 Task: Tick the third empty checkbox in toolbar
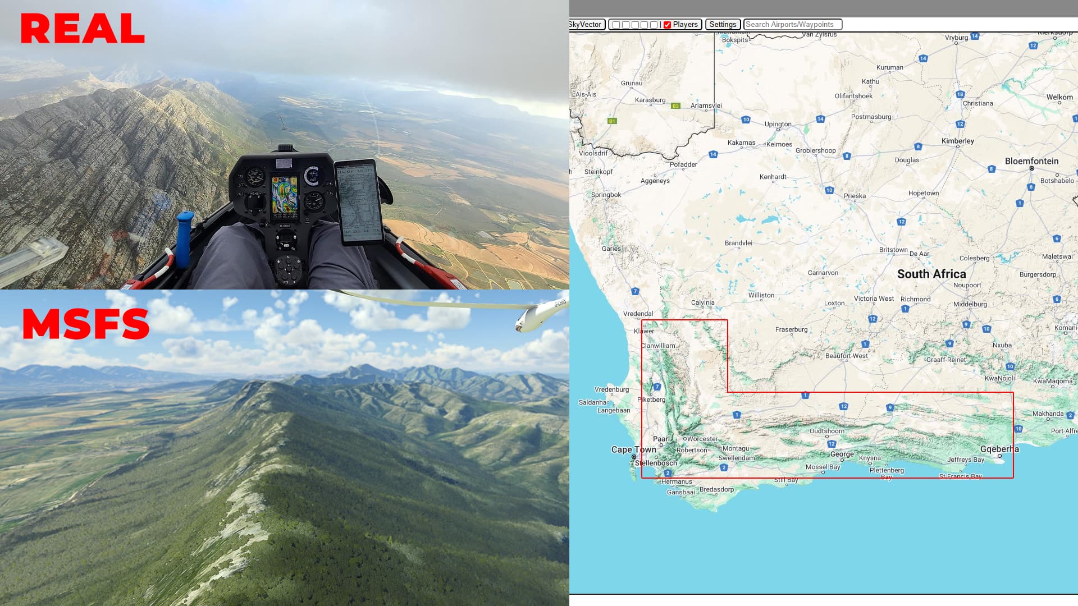pyautogui.click(x=635, y=25)
